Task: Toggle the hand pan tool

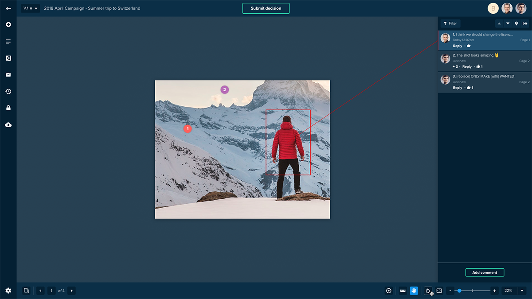Action: point(414,291)
